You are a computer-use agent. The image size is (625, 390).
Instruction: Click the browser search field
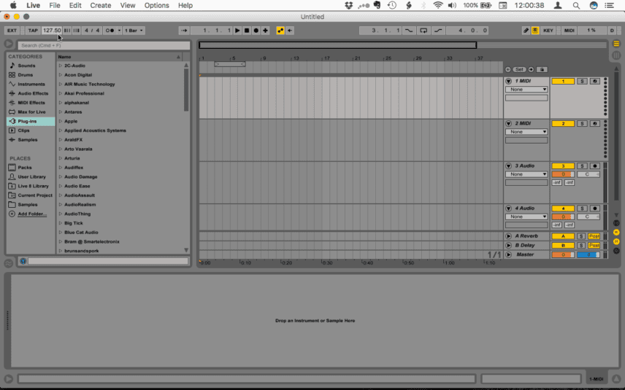tap(104, 45)
